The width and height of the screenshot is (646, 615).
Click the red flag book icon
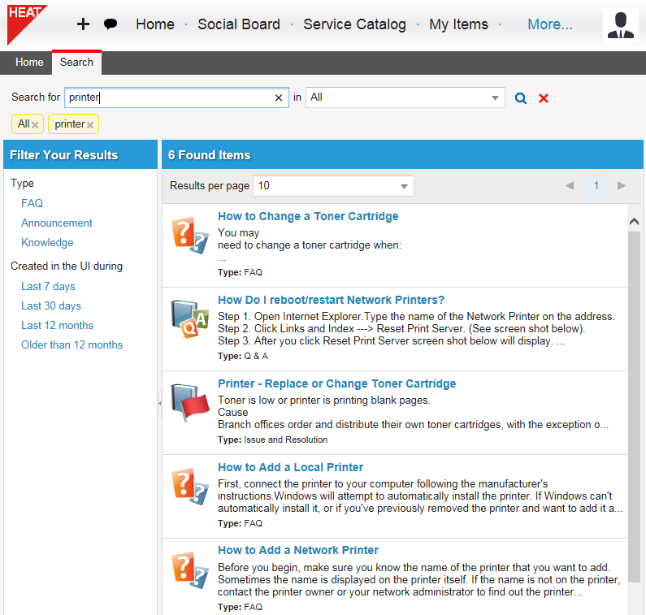[x=190, y=402]
